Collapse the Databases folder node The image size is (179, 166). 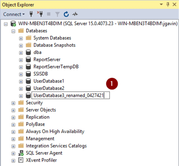coord(13,31)
